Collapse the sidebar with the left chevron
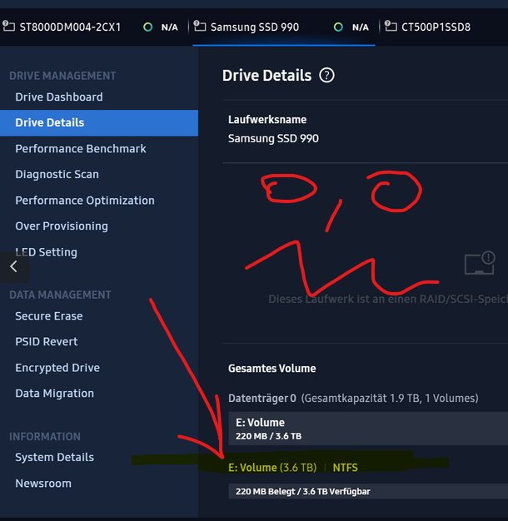This screenshot has width=508, height=521. (13, 266)
